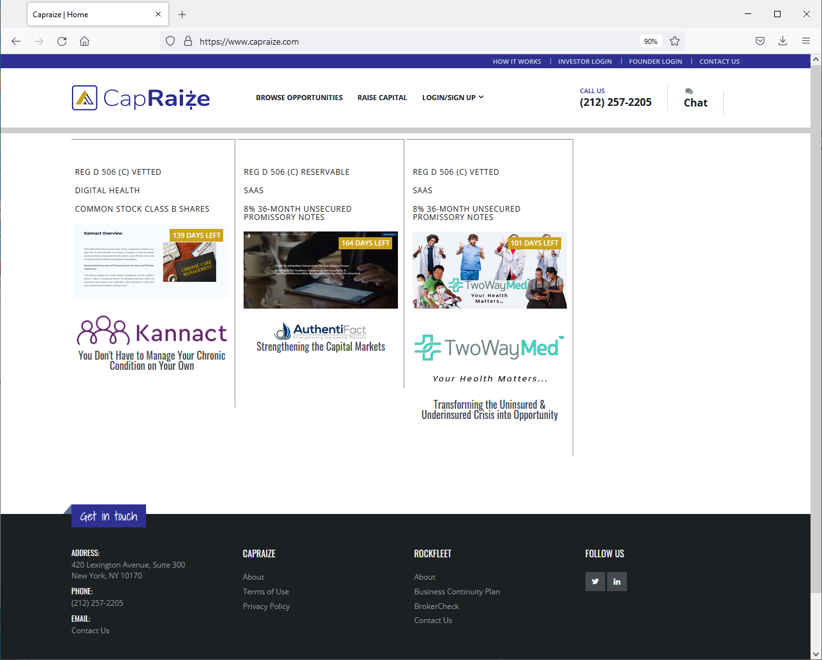Click 'You Don't Have to Manage' tagline
822x660 pixels.
coord(152,360)
